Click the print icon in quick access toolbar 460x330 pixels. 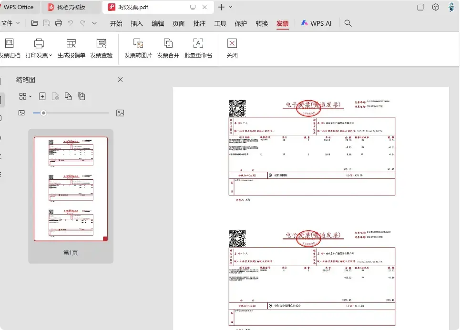click(59, 23)
